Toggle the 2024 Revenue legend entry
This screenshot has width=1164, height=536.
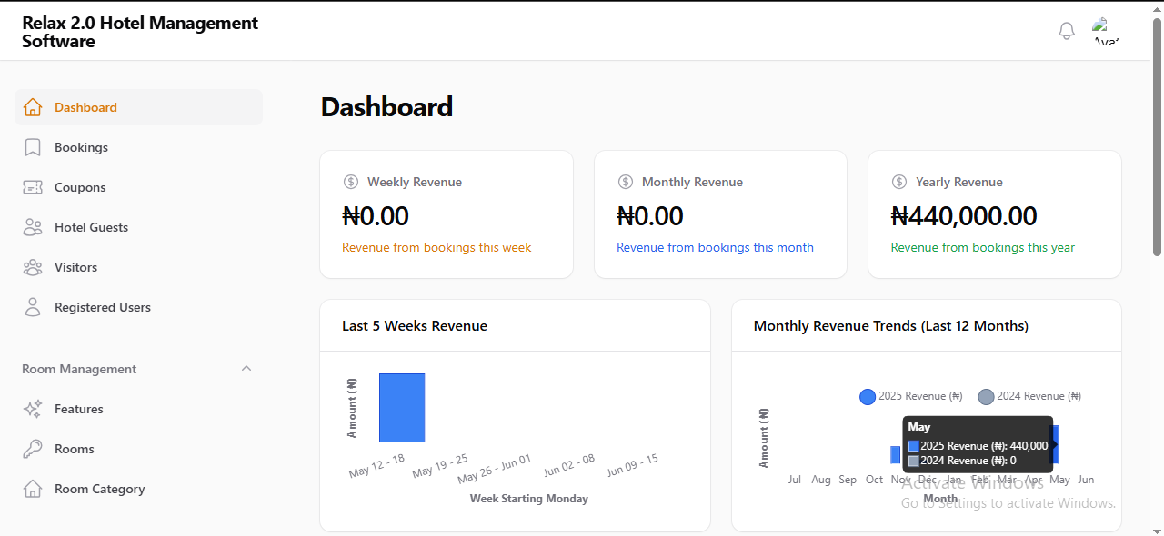coord(1029,395)
